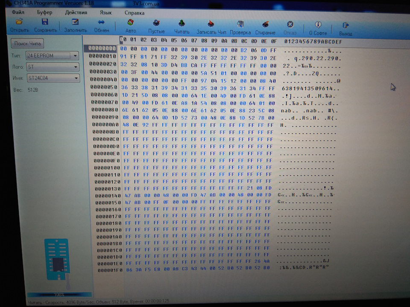Image resolution: width=410 pixels, height=307 pixels.
Task: Open the Язык menu
Action: pyautogui.click(x=105, y=13)
